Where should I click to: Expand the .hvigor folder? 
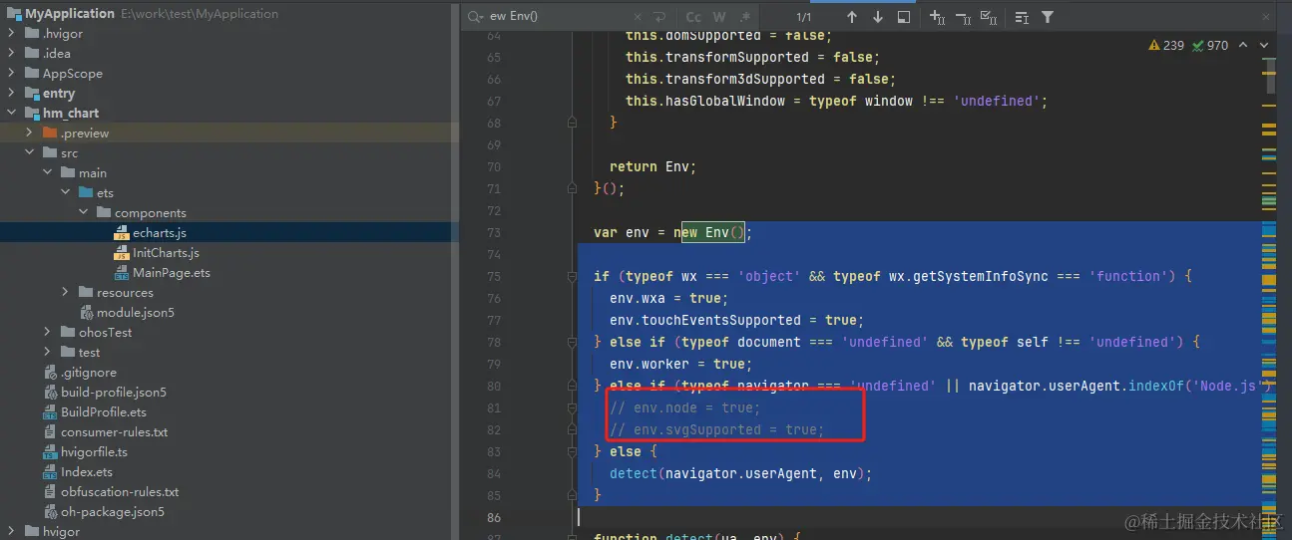[x=13, y=34]
